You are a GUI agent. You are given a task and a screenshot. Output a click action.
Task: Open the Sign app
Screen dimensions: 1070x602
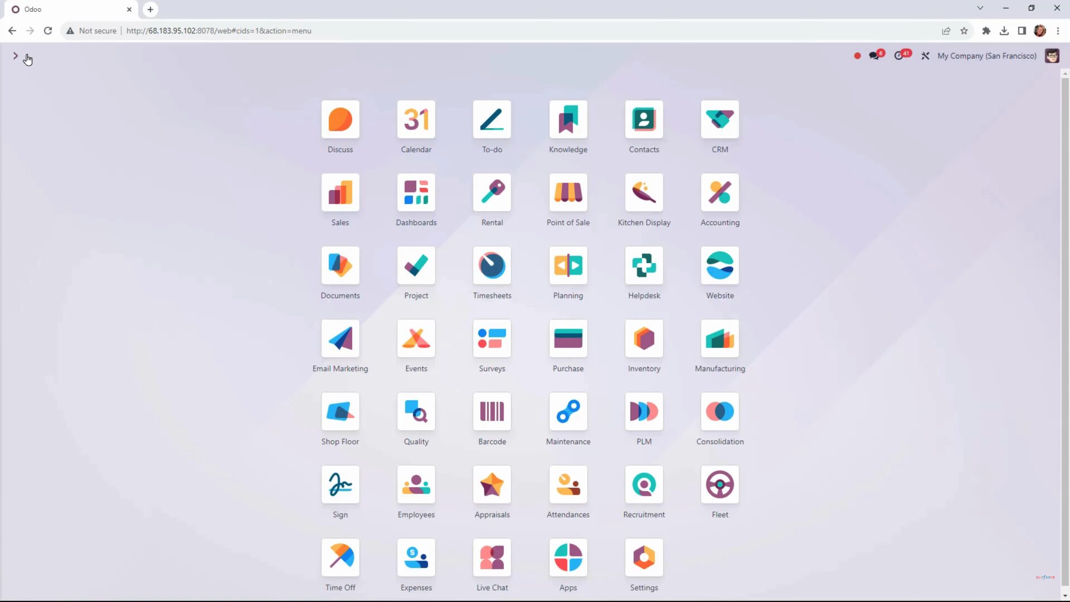[340, 484]
